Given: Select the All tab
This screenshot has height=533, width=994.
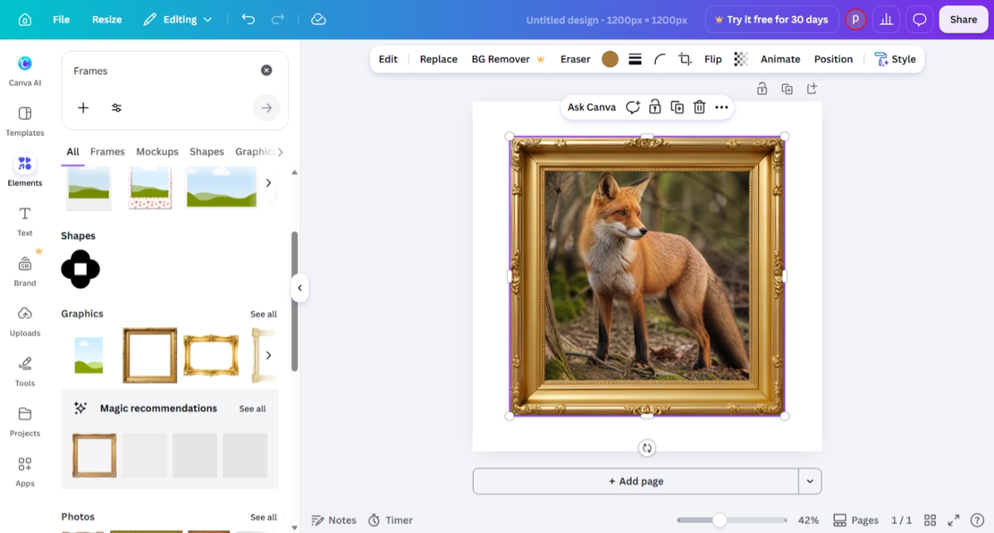Looking at the screenshot, I should (73, 152).
